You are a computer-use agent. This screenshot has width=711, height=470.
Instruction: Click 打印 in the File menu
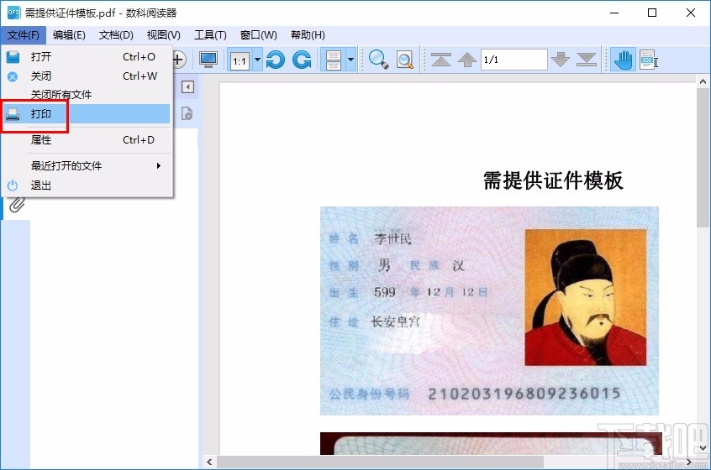[87, 113]
